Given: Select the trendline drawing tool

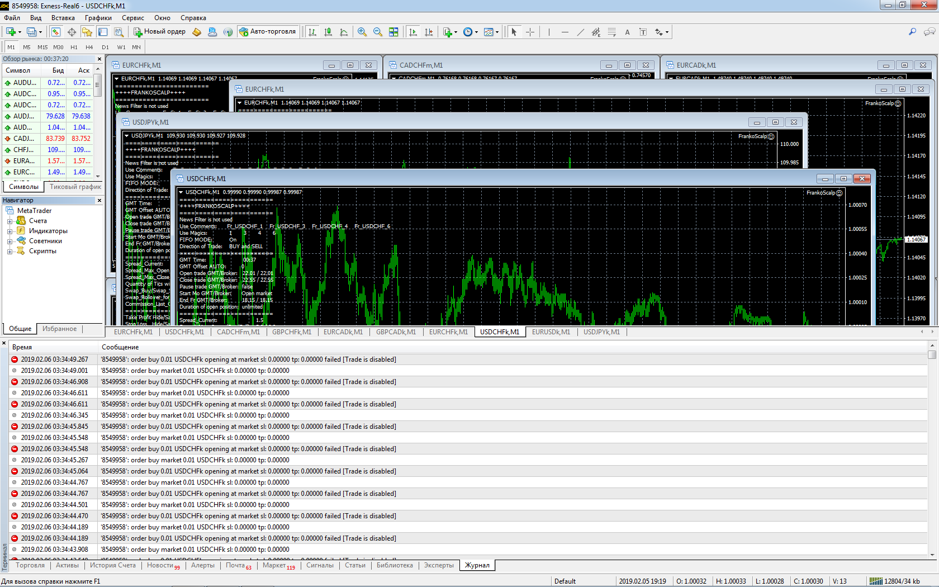Looking at the screenshot, I should (x=581, y=32).
